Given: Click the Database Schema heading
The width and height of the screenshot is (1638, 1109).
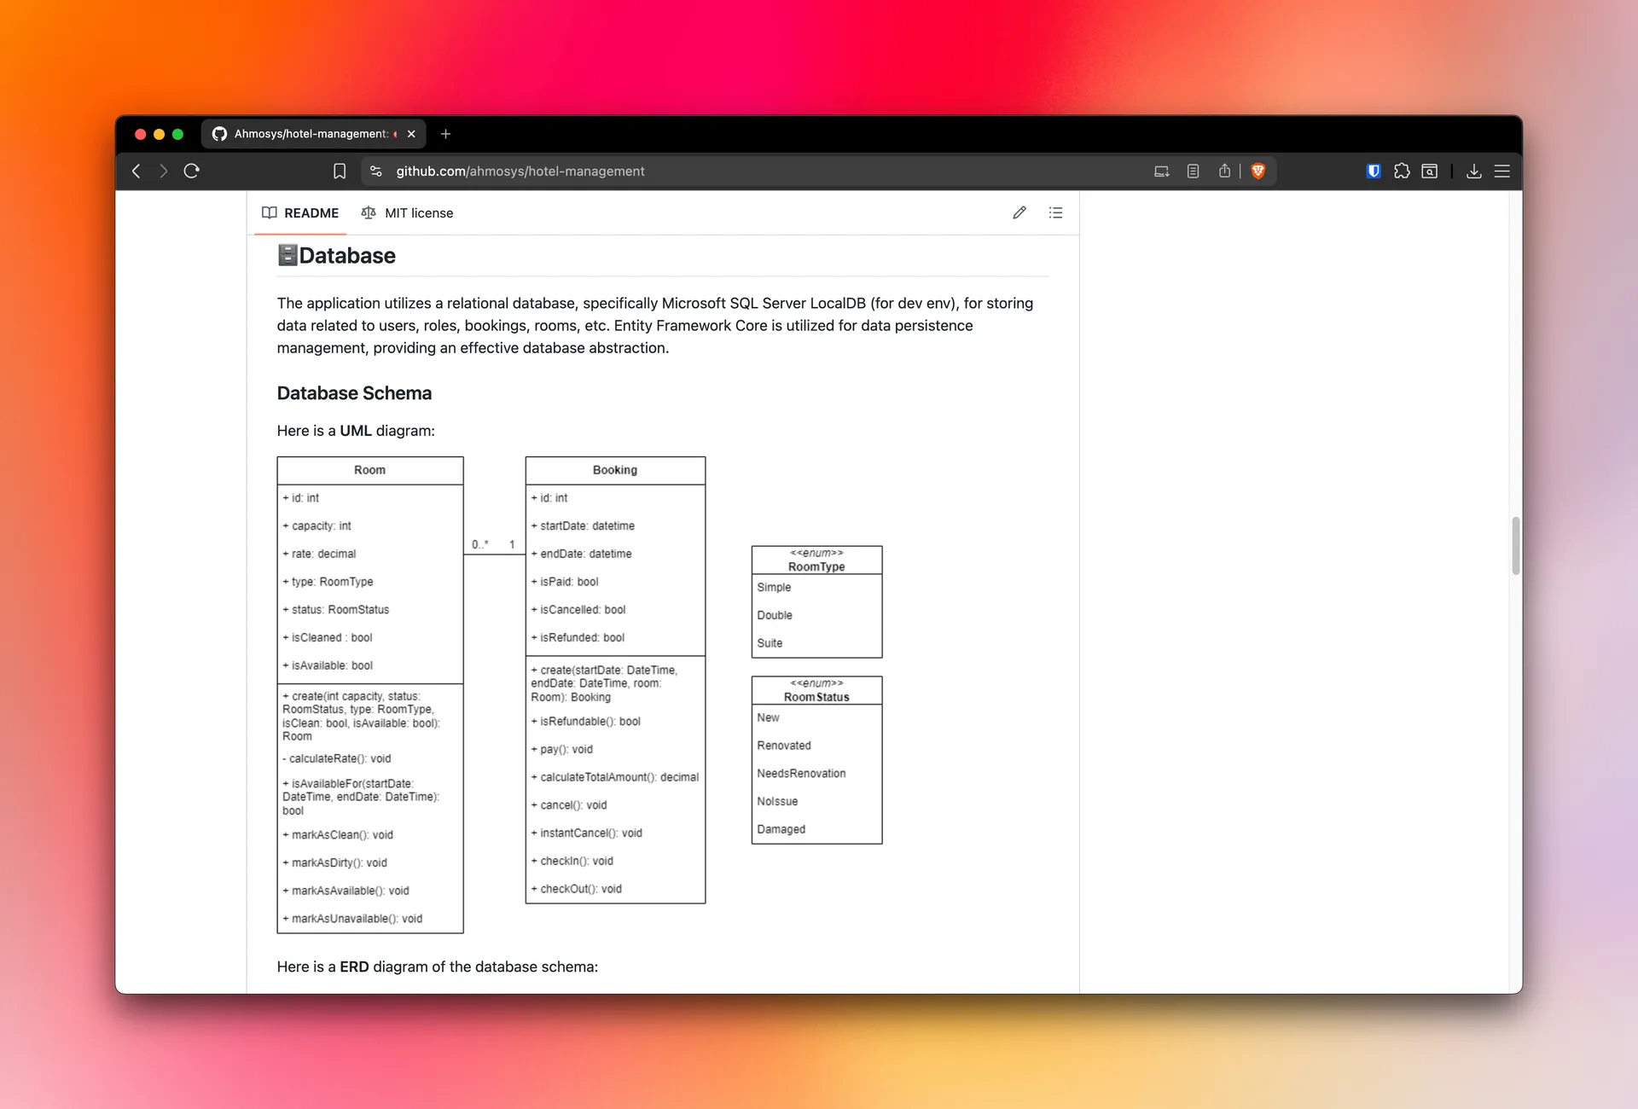Looking at the screenshot, I should [x=354, y=393].
